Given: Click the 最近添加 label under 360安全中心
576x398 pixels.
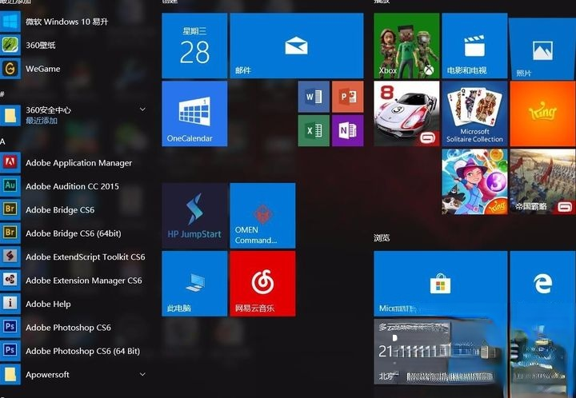Looking at the screenshot, I should point(42,121).
